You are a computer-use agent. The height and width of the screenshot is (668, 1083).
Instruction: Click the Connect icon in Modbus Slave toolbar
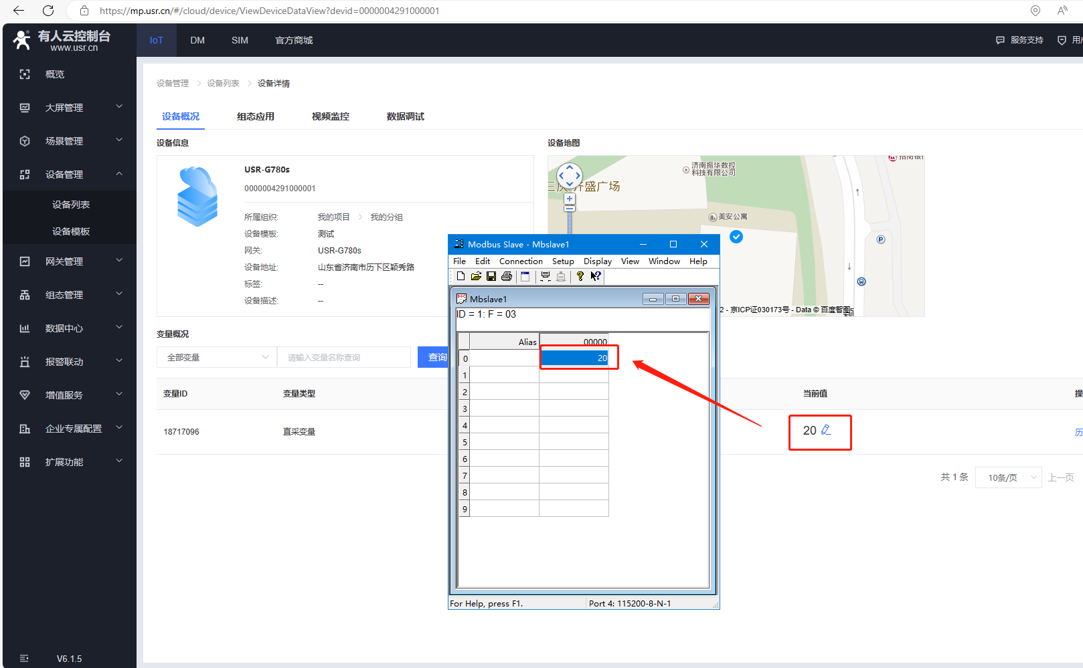click(x=546, y=276)
